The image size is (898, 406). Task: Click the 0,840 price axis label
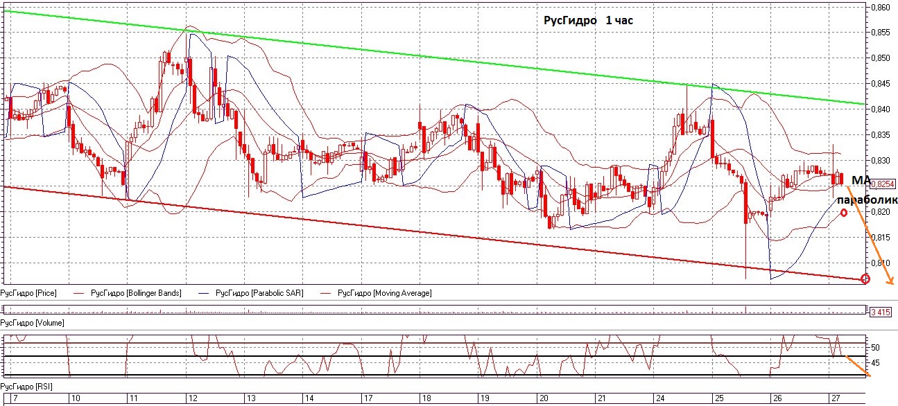point(881,109)
